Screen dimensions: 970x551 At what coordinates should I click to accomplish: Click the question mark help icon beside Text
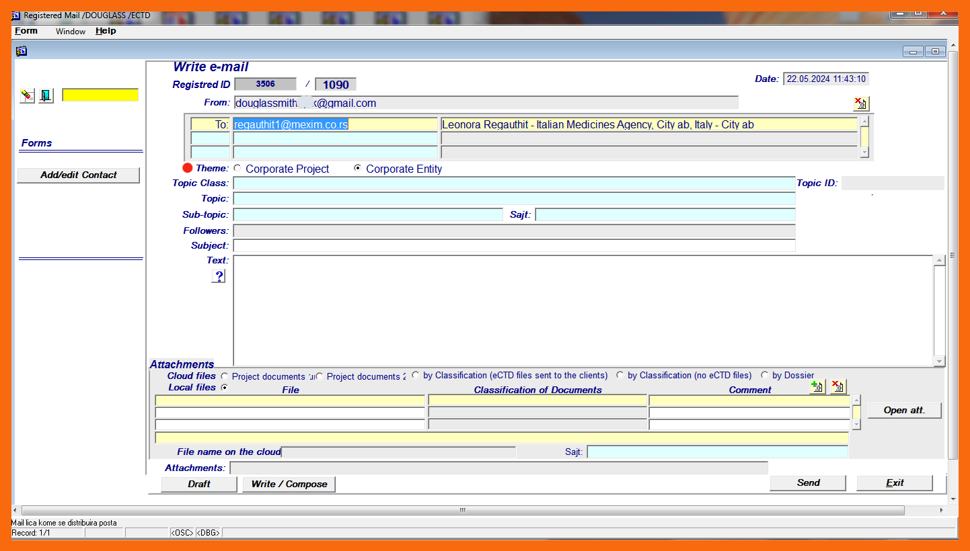[x=219, y=276]
